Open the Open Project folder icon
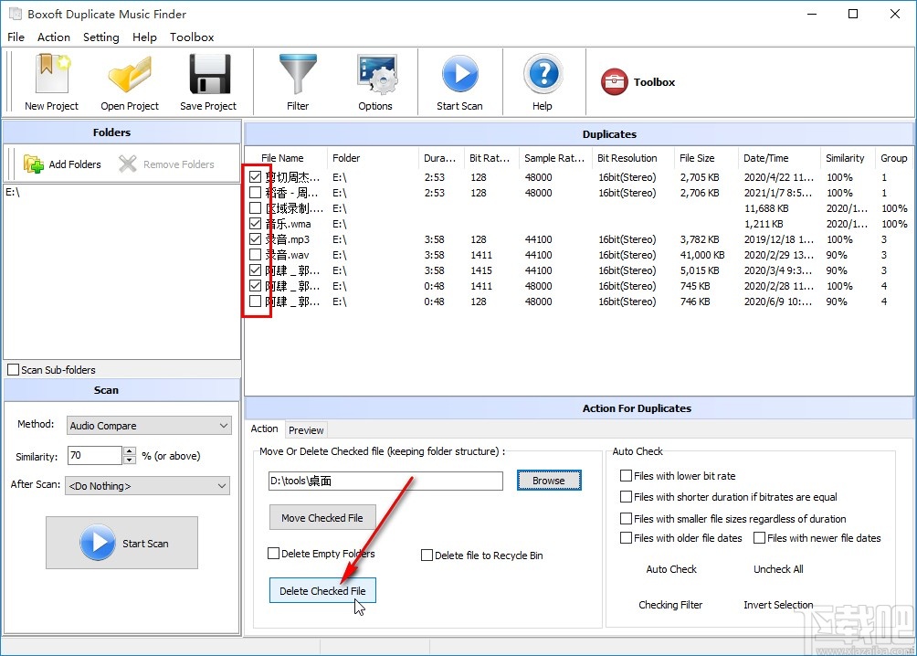Screen dimensions: 917x656 pos(130,74)
